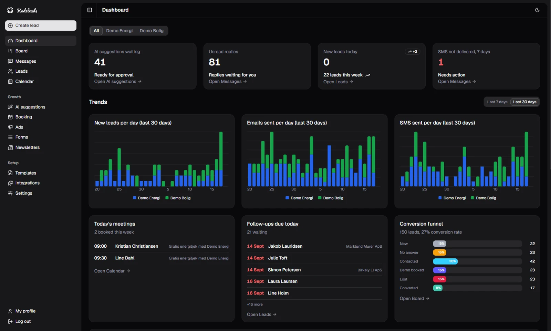Open Board link in Conversion funnel
Viewport: 551px width, 331px height.
(x=415, y=299)
